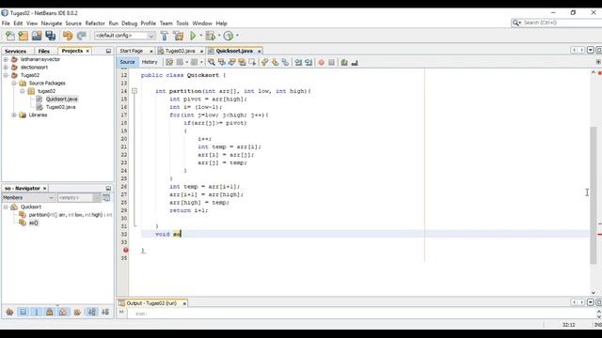
Task: Expand the latihanarrayvector project node
Action: pyautogui.click(x=6, y=59)
